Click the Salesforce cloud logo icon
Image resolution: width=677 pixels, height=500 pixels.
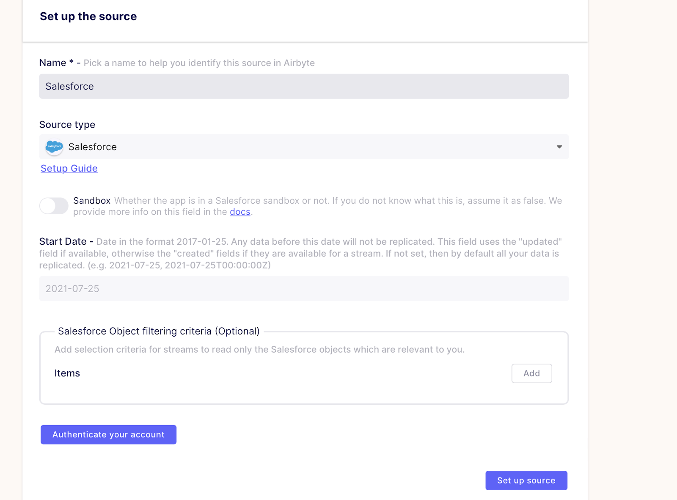tap(54, 147)
